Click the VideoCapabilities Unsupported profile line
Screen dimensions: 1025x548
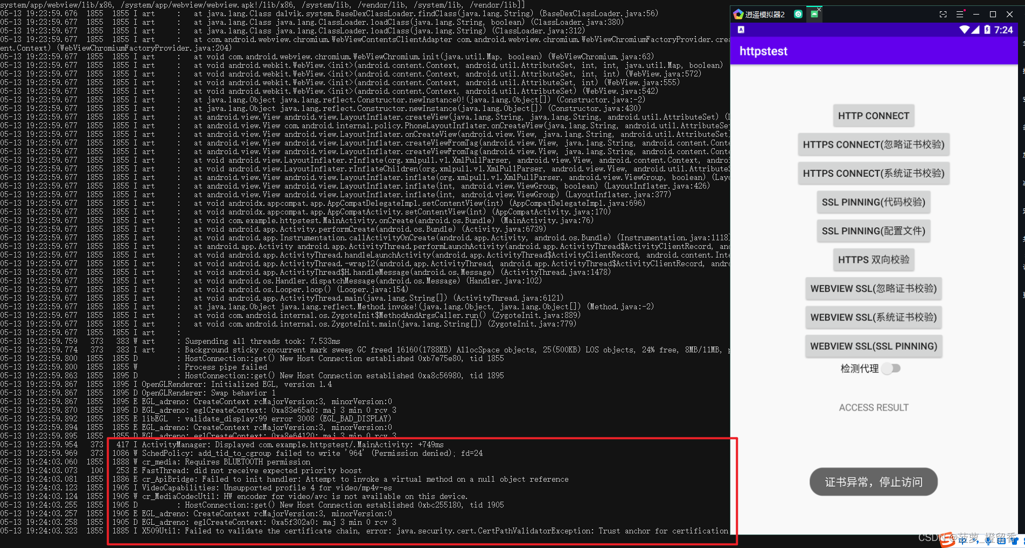pyautogui.click(x=196, y=488)
